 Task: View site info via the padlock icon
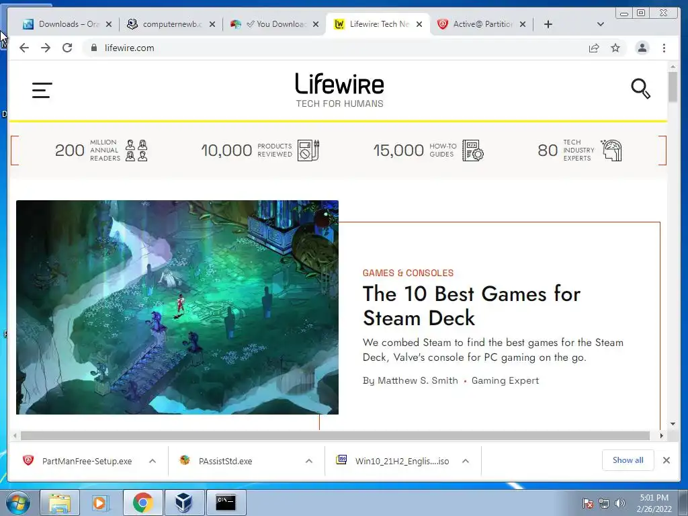click(x=93, y=48)
